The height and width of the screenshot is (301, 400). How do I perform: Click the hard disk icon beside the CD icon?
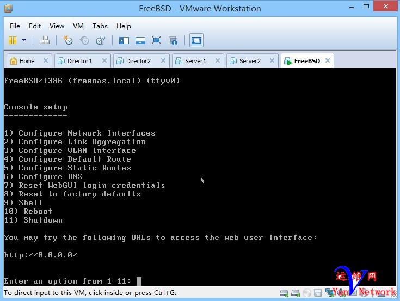click(296, 293)
